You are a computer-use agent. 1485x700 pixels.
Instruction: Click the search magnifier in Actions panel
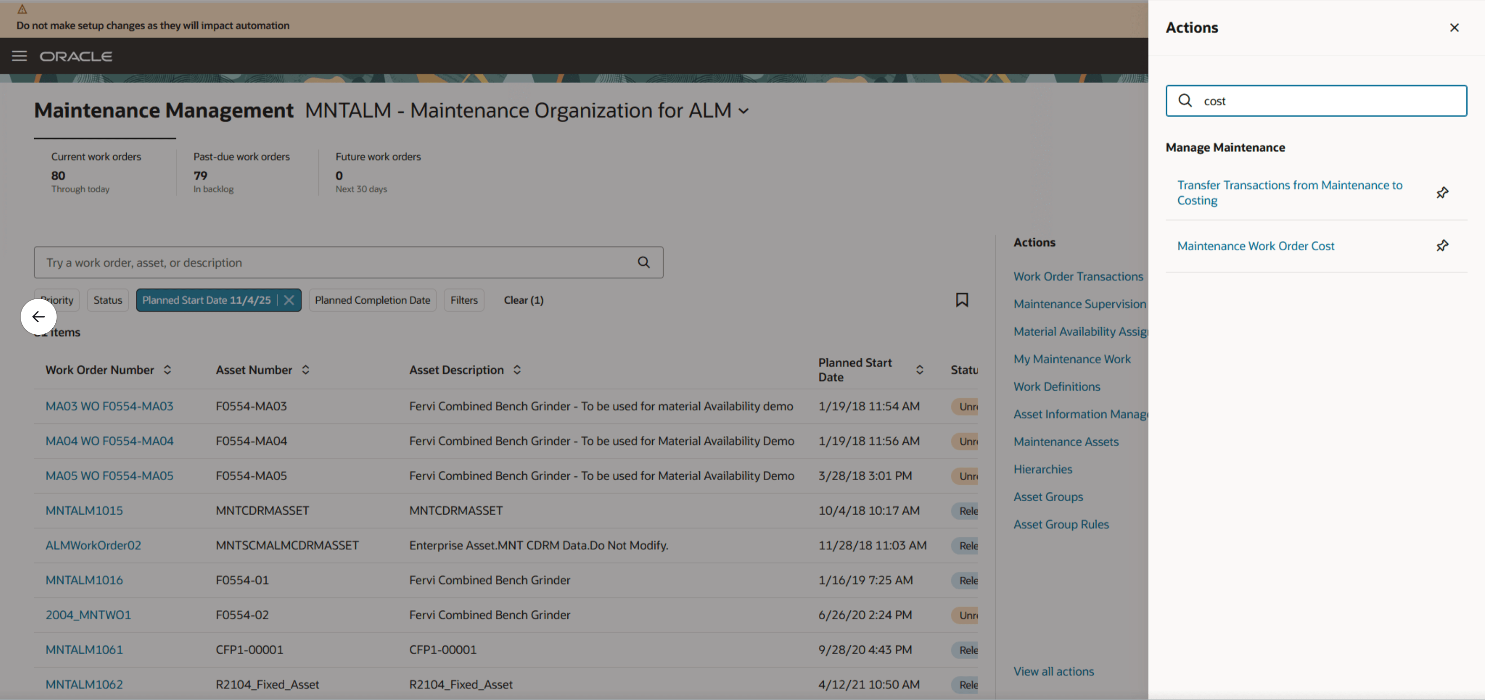point(1185,101)
